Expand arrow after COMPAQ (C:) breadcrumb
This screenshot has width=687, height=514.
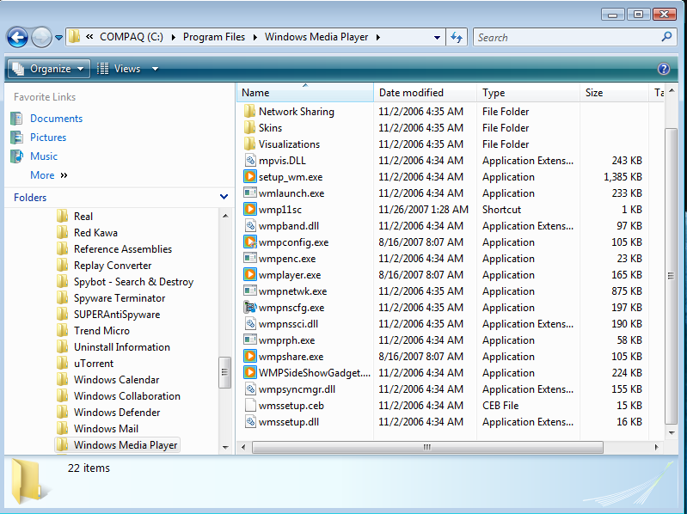(174, 38)
